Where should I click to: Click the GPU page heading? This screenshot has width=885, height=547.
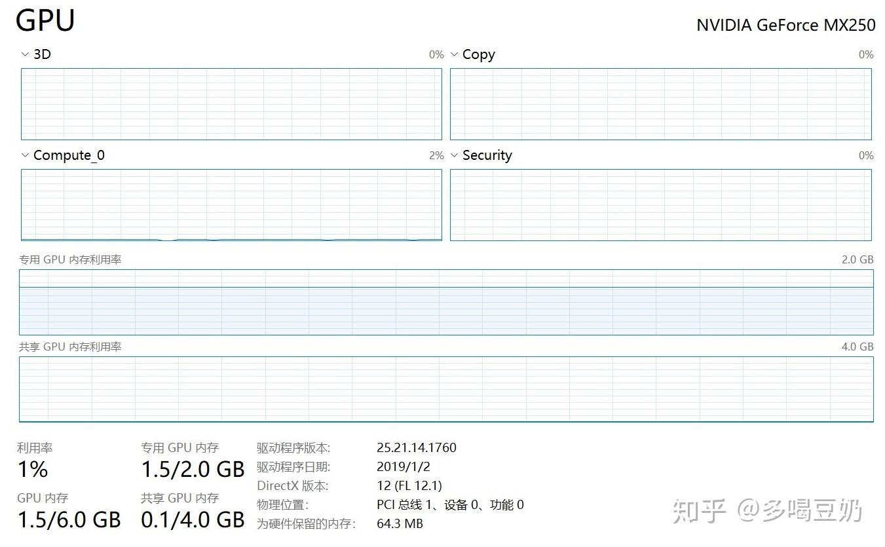(45, 20)
